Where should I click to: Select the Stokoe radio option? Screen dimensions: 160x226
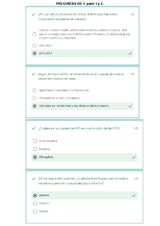click(35, 212)
